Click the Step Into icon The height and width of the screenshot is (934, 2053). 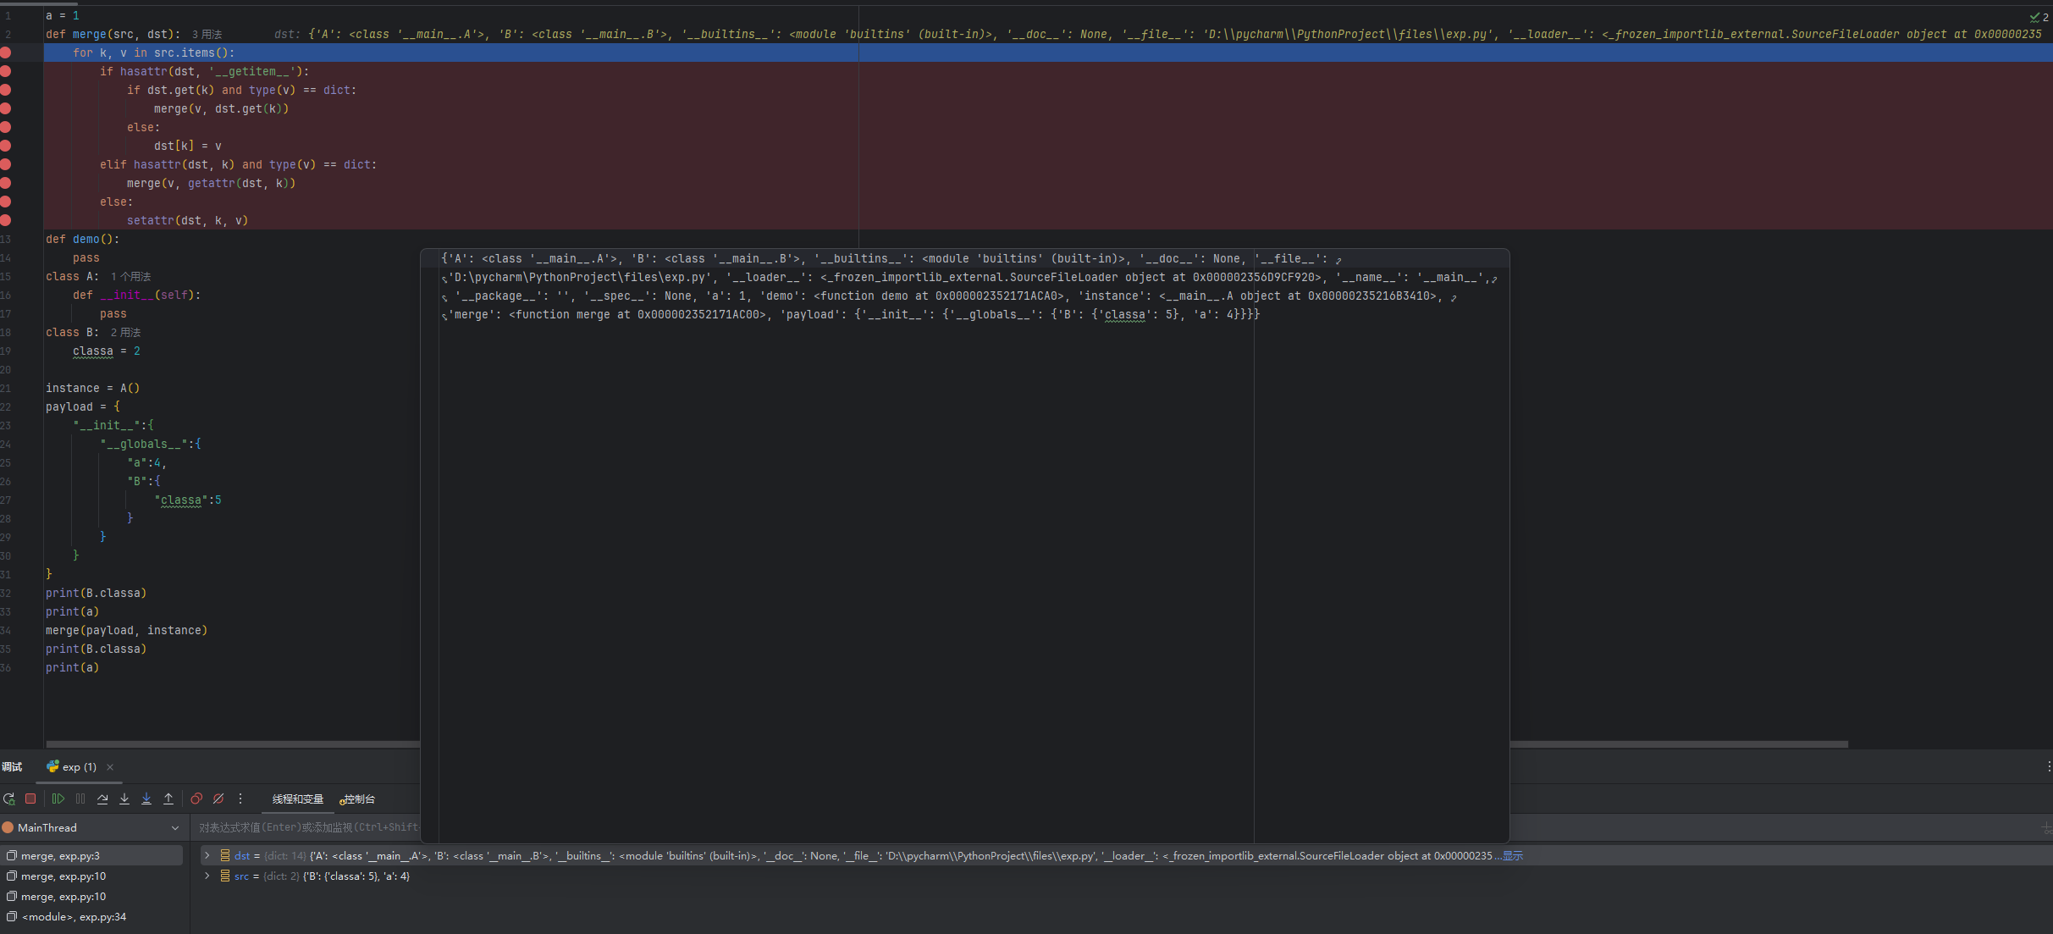[124, 799]
